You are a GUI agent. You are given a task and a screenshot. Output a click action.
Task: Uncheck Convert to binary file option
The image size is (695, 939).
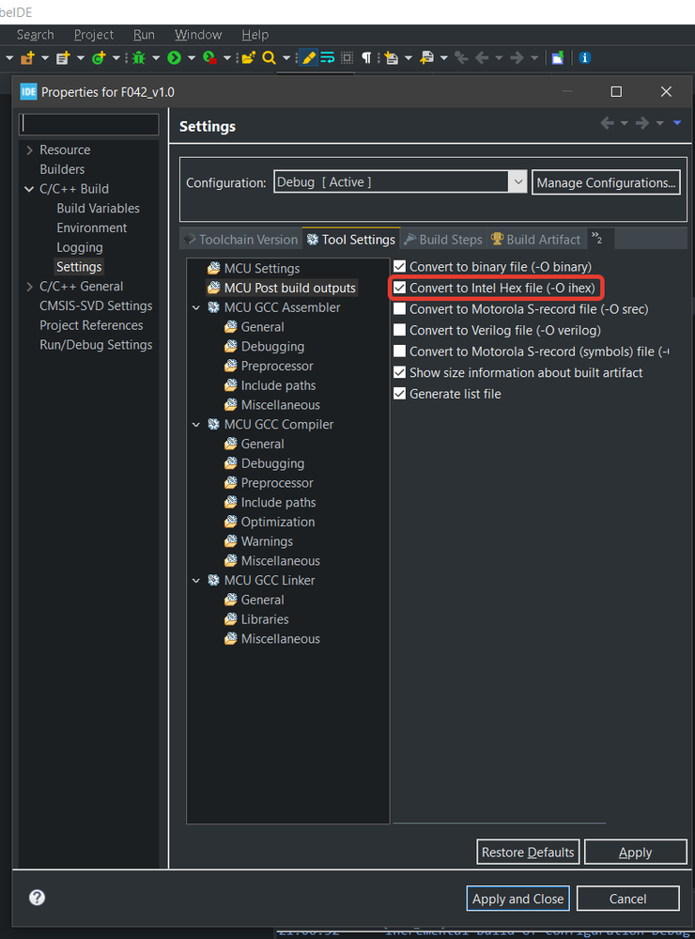click(400, 267)
